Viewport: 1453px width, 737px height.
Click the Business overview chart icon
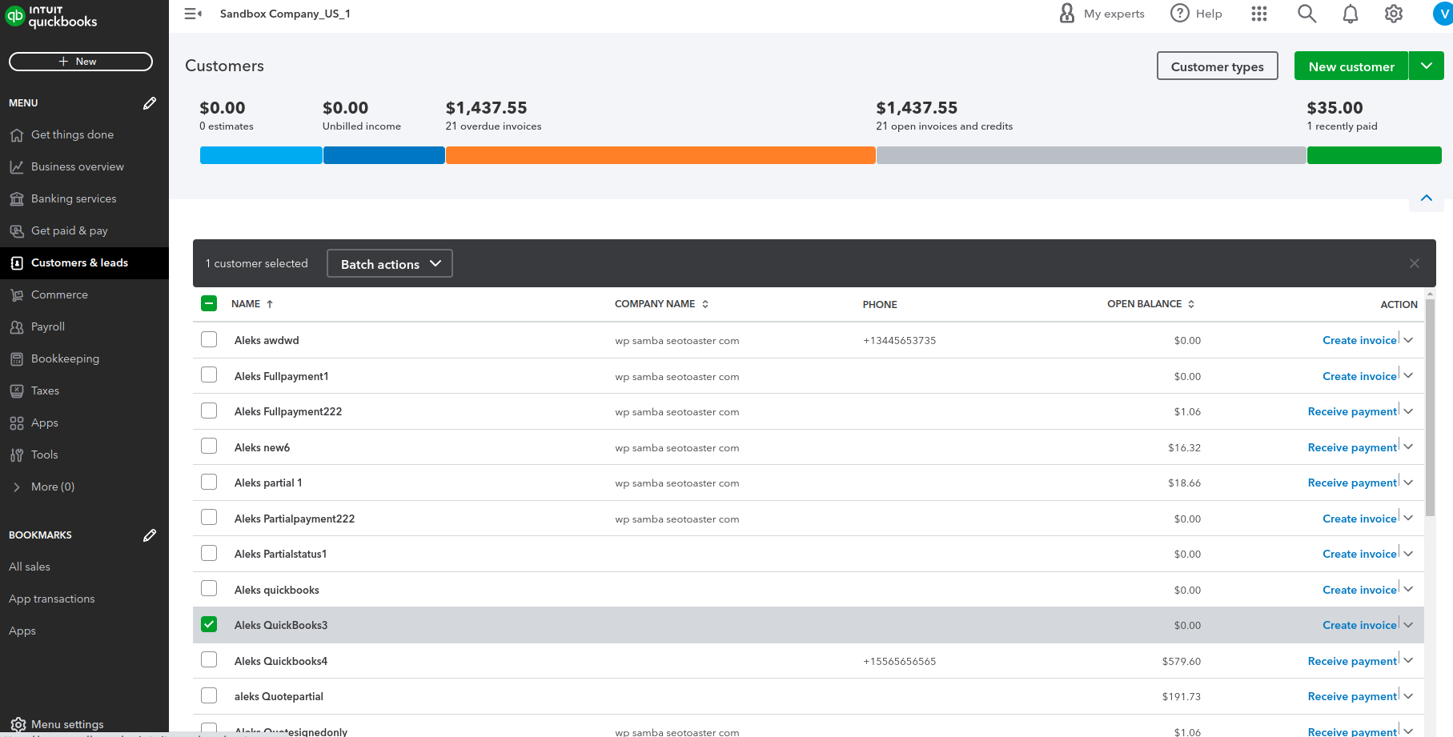17,167
